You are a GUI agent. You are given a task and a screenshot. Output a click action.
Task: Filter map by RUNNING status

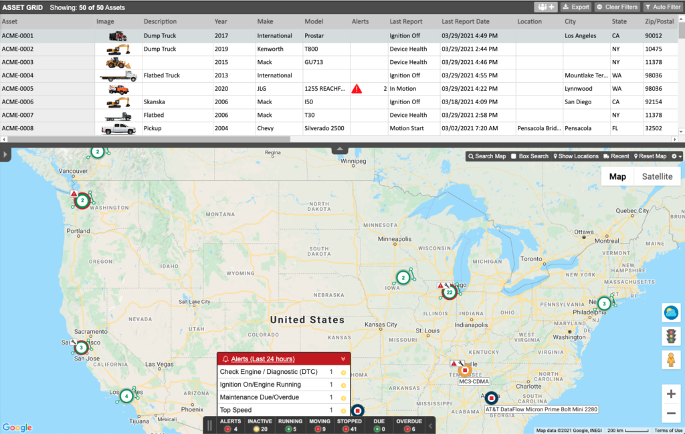point(290,425)
